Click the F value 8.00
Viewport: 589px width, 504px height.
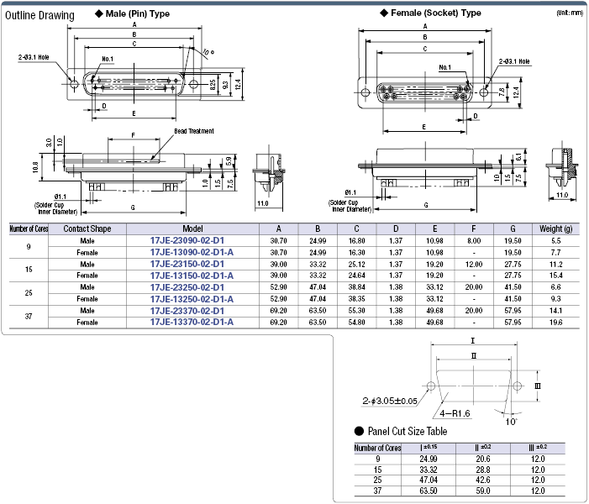point(474,241)
